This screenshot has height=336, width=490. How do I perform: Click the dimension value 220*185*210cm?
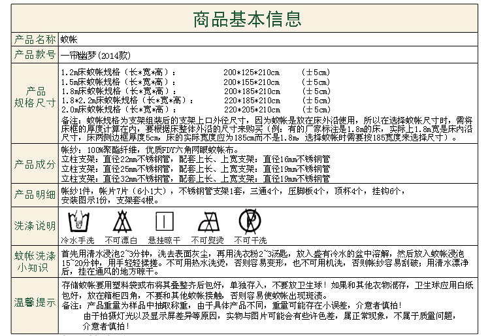coord(252,100)
